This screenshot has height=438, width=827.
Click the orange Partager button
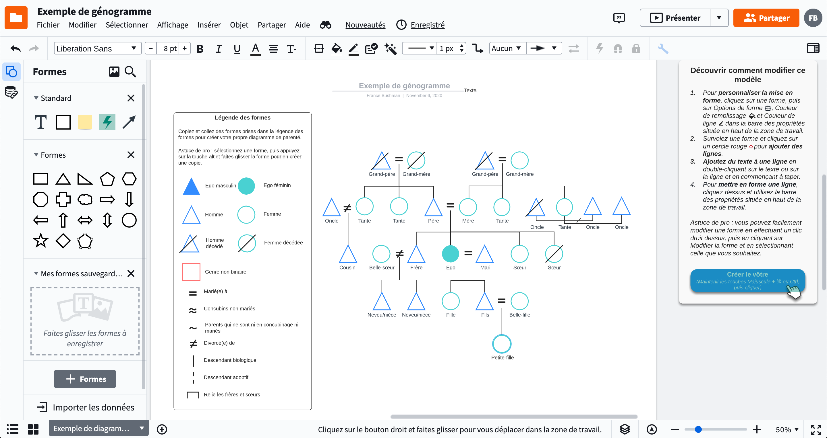point(766,18)
